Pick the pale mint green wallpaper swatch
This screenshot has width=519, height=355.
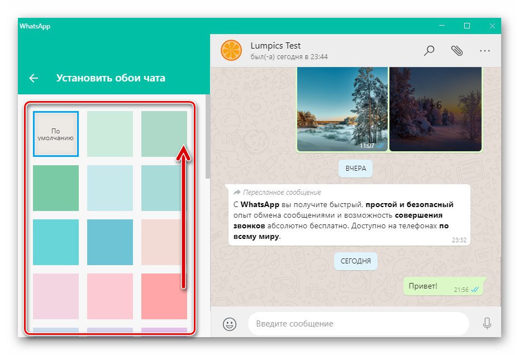(110, 133)
